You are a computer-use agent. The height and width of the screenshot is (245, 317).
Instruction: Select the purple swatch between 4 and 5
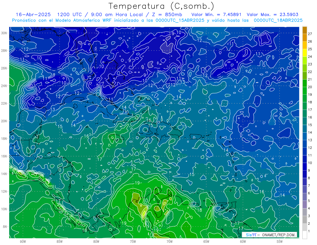point(305,204)
